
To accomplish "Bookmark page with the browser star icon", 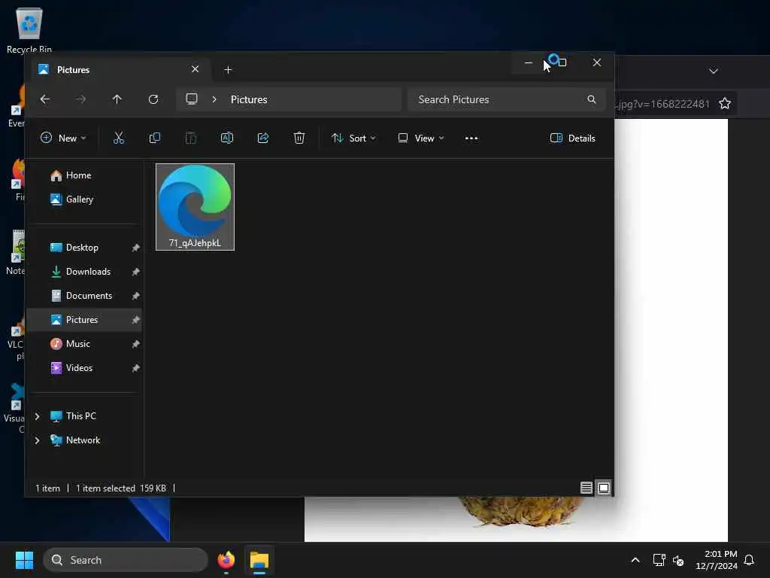I will point(725,103).
